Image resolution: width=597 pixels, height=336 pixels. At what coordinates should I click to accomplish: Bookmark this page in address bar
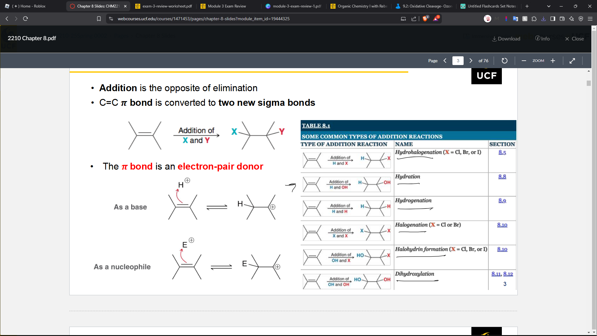pyautogui.click(x=99, y=19)
